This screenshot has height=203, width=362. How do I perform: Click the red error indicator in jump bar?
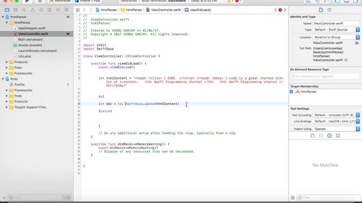[280, 10]
